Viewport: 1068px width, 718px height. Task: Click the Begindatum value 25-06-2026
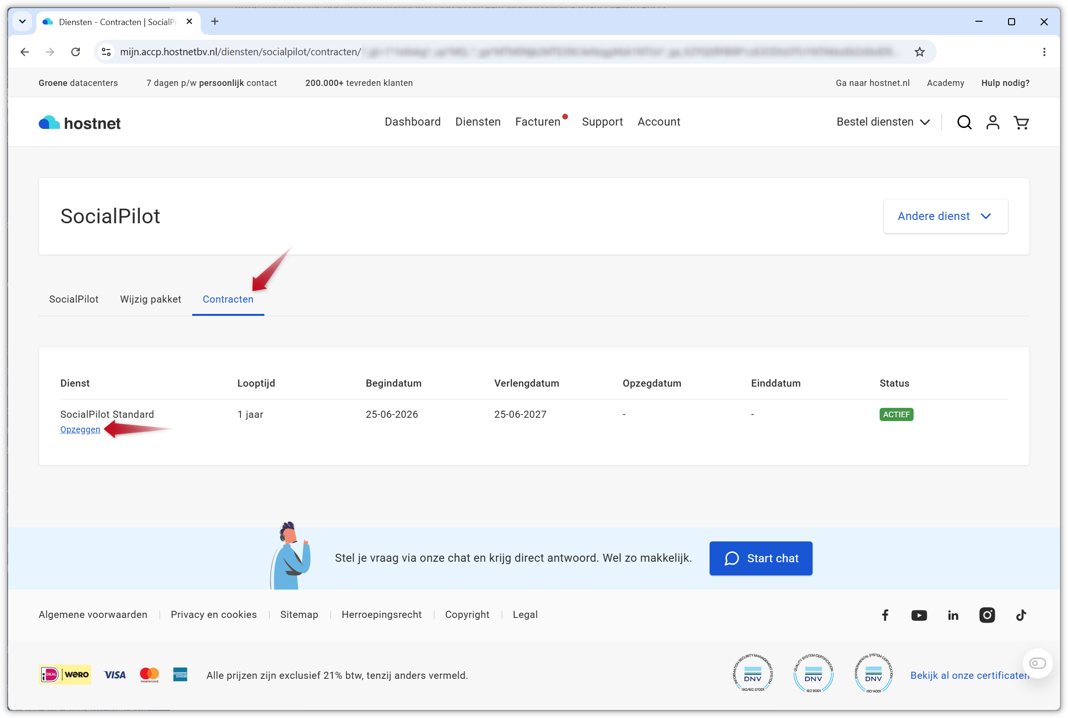392,414
